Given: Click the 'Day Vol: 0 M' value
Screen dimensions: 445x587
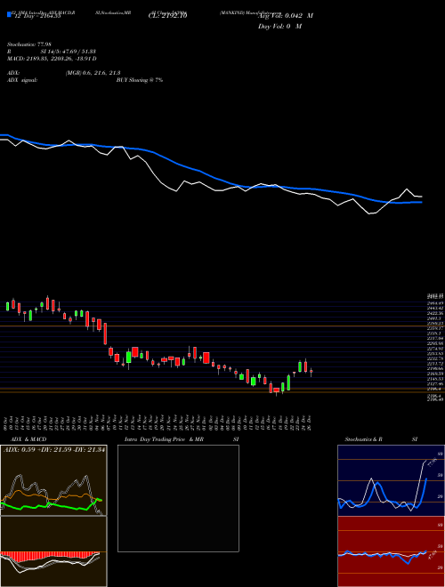Looking at the screenshot, I should 279,26.
